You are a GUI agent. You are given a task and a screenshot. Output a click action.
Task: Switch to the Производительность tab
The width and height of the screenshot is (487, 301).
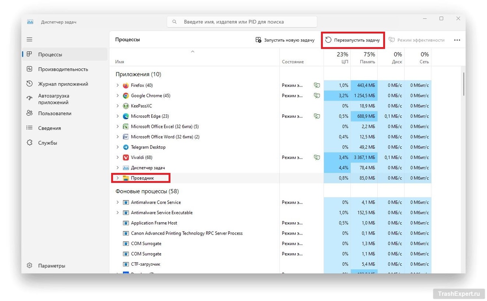(x=65, y=69)
